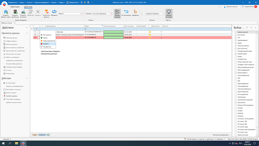Check the Потребитель column checkbox

tap(236, 59)
